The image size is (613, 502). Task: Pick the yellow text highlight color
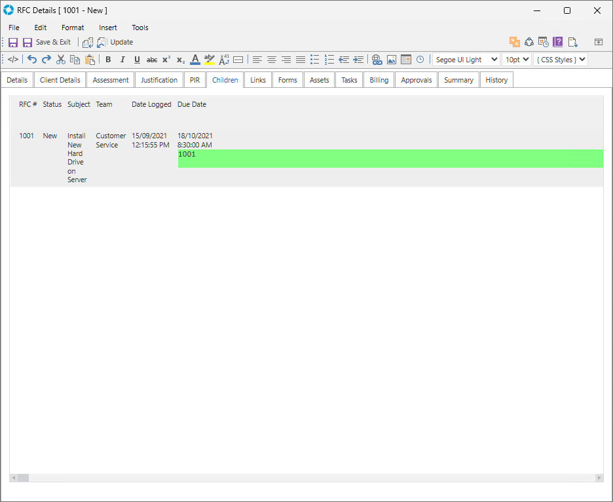coord(210,60)
